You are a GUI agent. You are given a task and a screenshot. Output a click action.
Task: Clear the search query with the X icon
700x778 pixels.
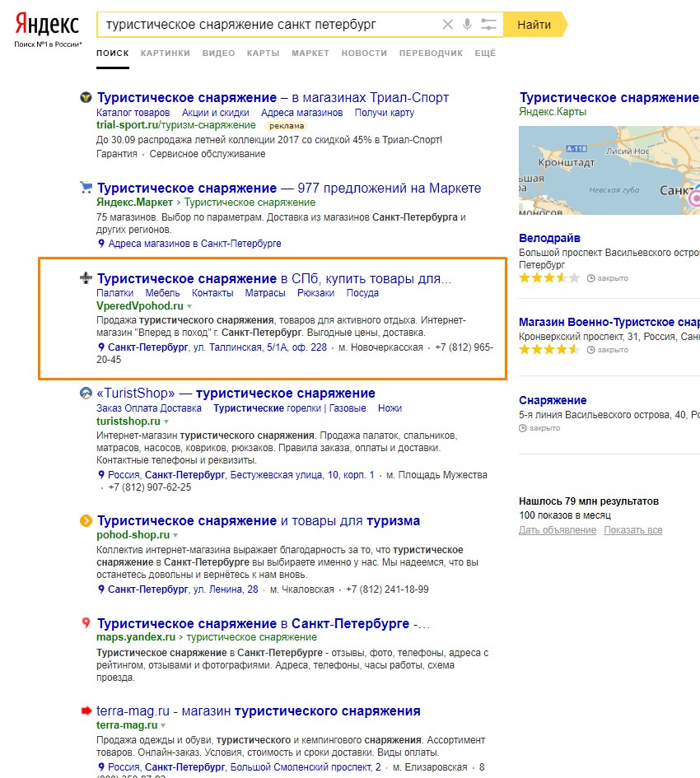point(448,25)
